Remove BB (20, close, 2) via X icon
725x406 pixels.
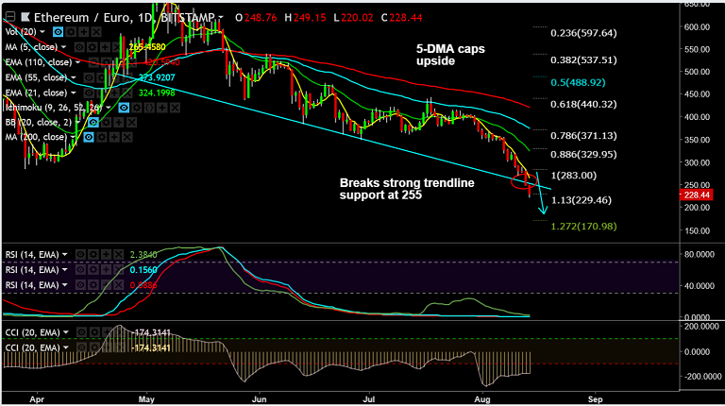(131, 122)
